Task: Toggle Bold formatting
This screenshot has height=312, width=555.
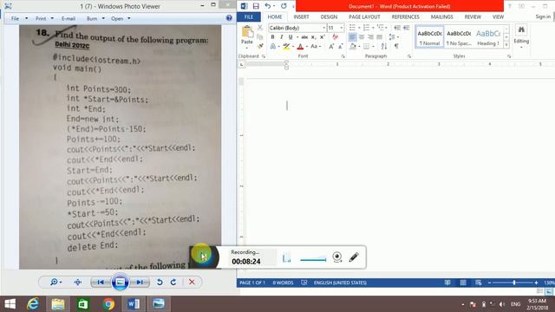Action: tap(272, 37)
